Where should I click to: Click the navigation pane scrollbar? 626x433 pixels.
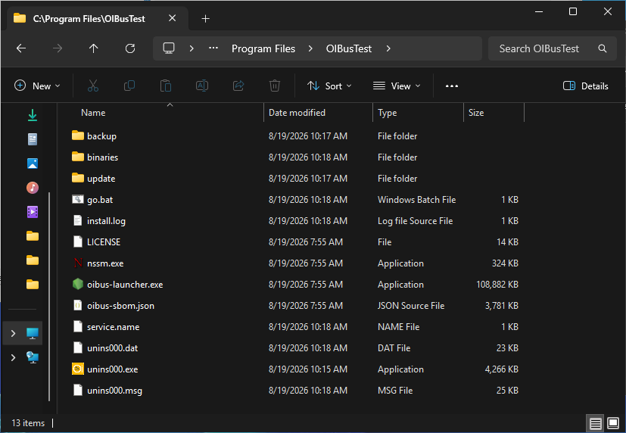49,296
